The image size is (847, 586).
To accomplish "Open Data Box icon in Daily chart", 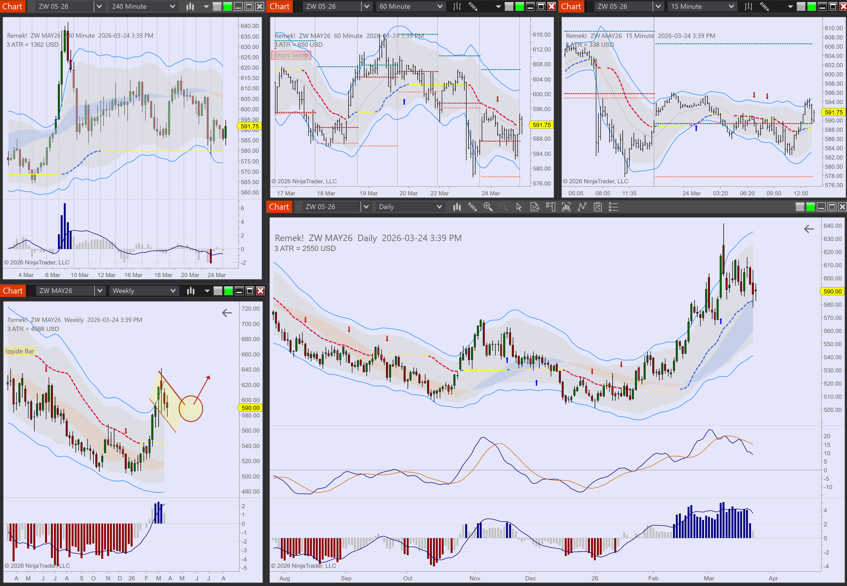I will click(535, 207).
